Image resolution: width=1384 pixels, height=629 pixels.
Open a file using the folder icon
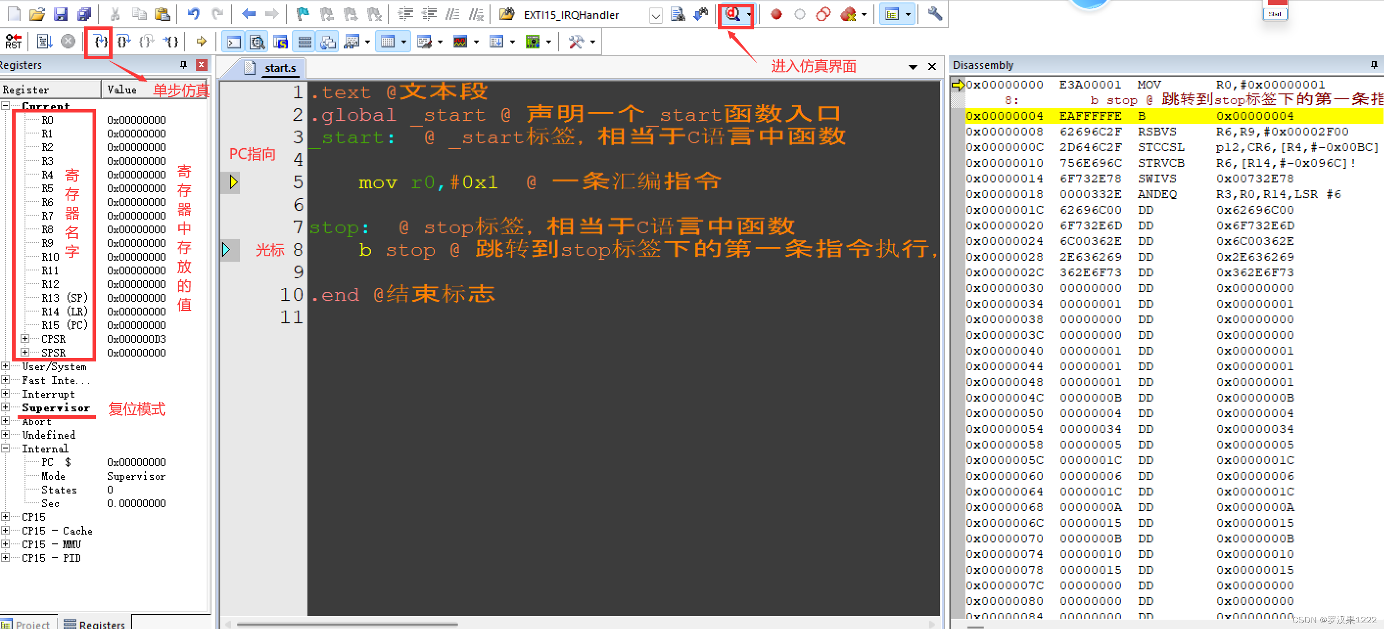pyautogui.click(x=37, y=15)
